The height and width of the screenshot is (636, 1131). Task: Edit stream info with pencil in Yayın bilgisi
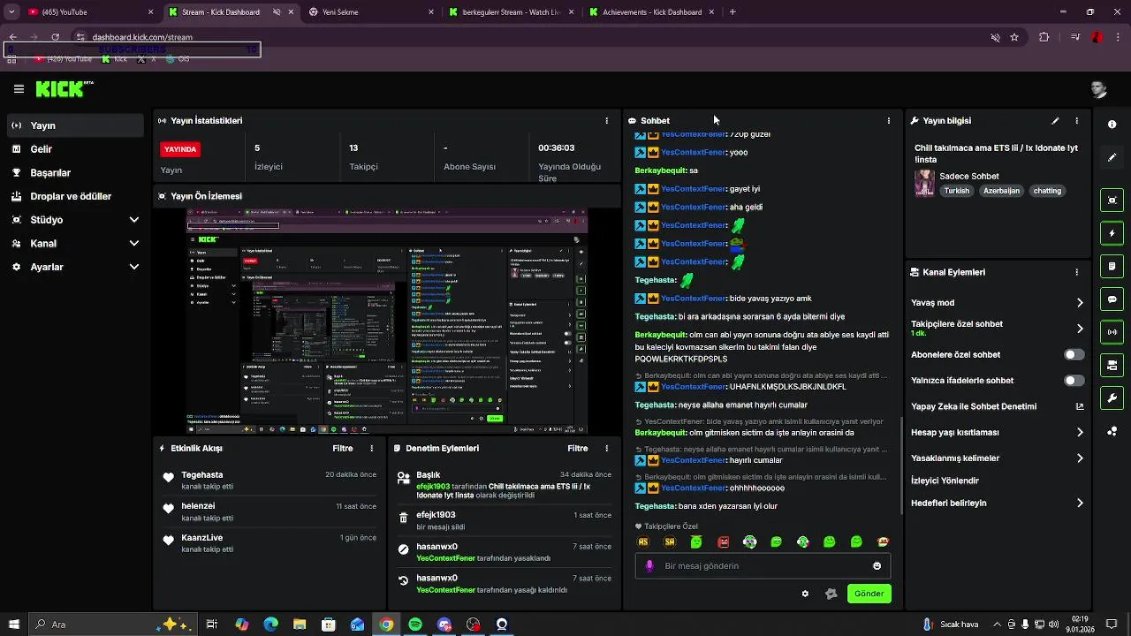click(x=1055, y=121)
